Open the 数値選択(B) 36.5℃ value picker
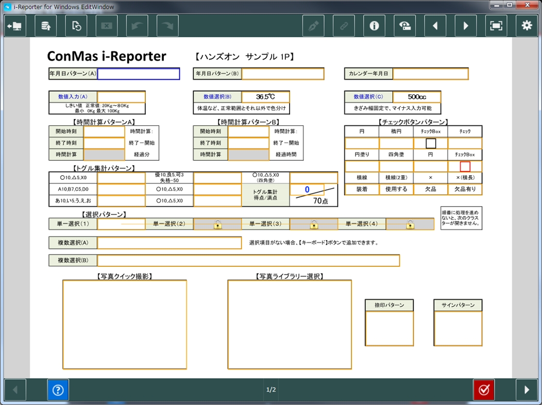This screenshot has height=405, width=542. point(265,97)
